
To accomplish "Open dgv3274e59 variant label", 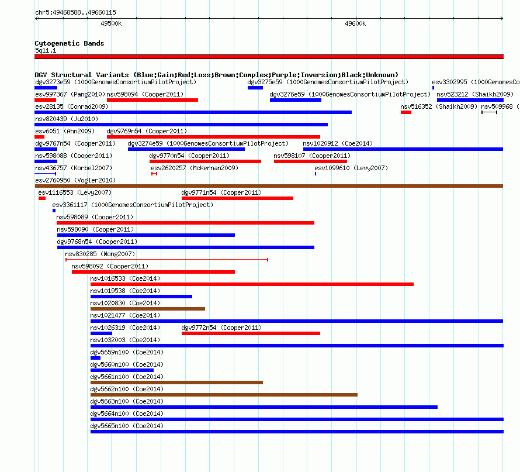I will coord(208,143).
